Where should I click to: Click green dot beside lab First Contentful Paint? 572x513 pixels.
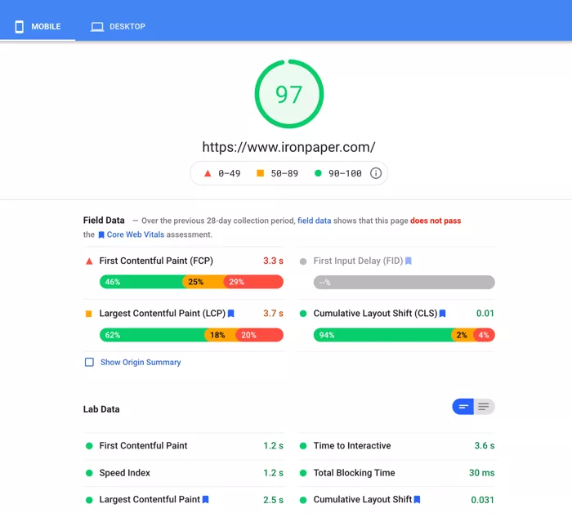point(89,445)
